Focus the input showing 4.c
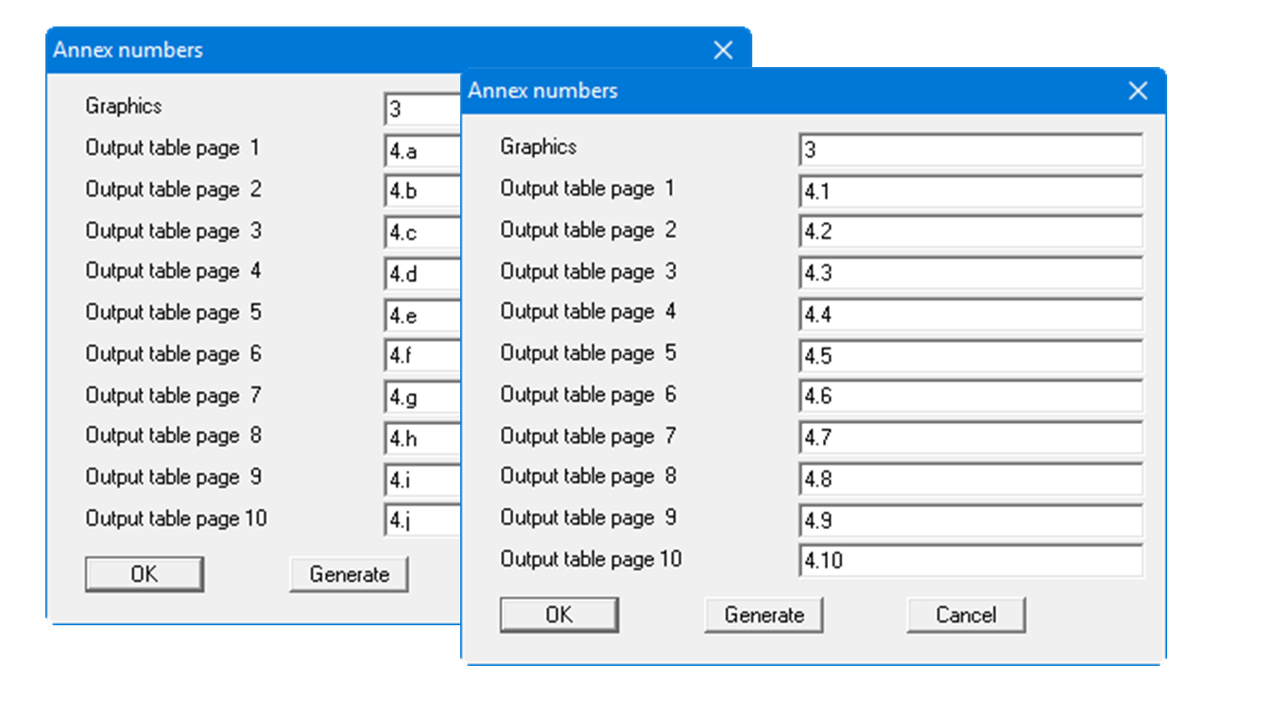This screenshot has height=714, width=1273. pos(422,233)
